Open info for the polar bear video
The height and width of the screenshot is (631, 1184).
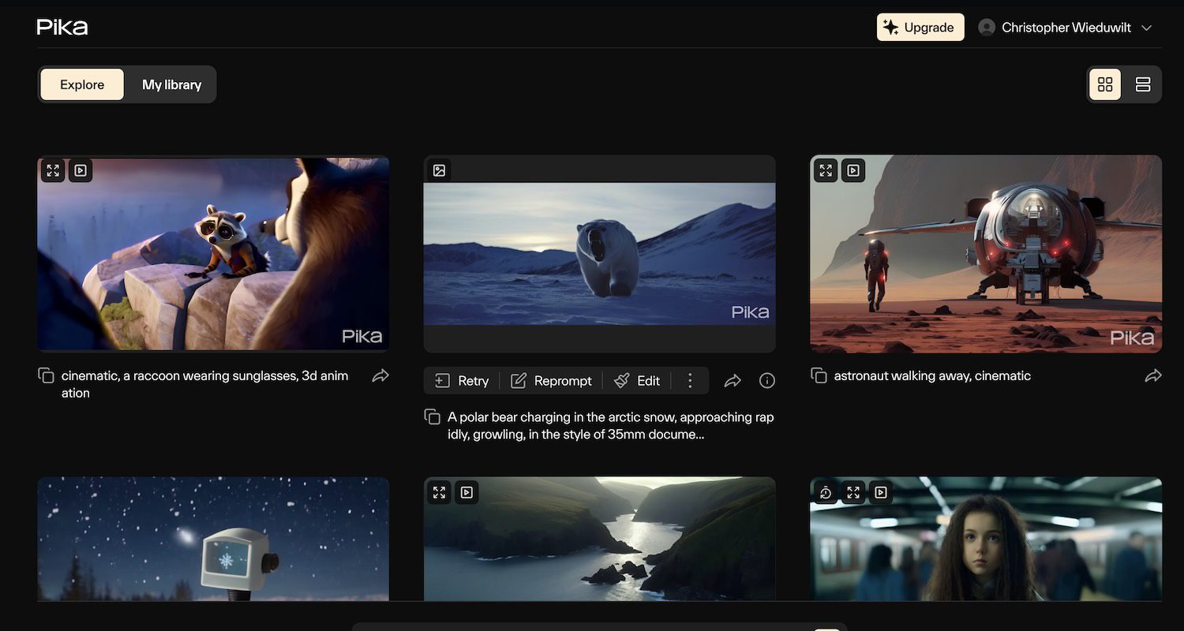pos(766,381)
